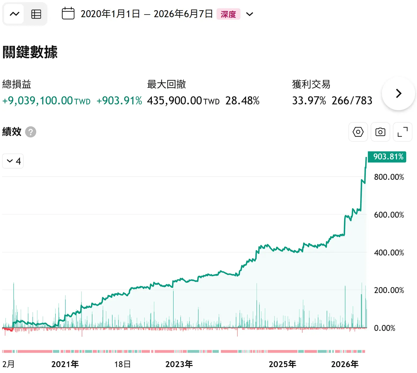This screenshot has height=373, width=417.
Task: Expand the date range dropdown chevron
Action: [250, 14]
